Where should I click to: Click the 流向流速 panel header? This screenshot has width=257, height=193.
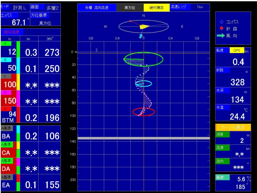[12, 32]
